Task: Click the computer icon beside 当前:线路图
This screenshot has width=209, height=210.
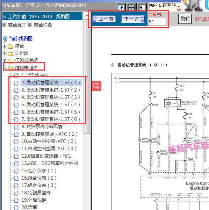Action: coord(5,38)
